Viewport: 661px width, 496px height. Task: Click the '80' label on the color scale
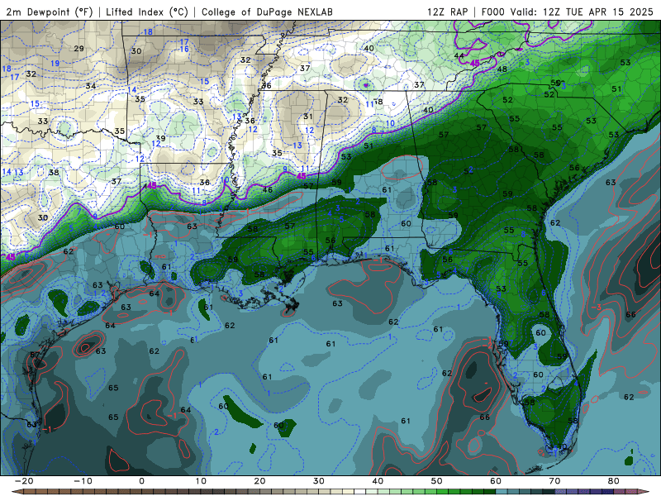coord(614,481)
